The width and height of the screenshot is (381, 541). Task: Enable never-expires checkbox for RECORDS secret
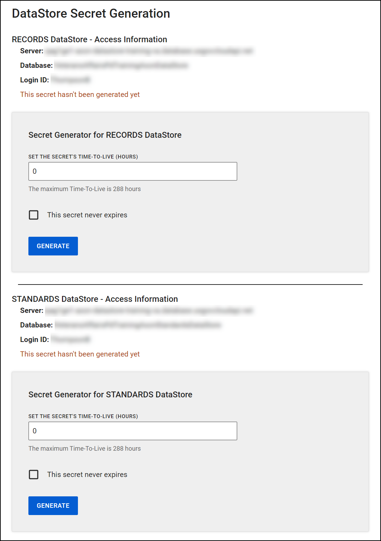tap(34, 215)
